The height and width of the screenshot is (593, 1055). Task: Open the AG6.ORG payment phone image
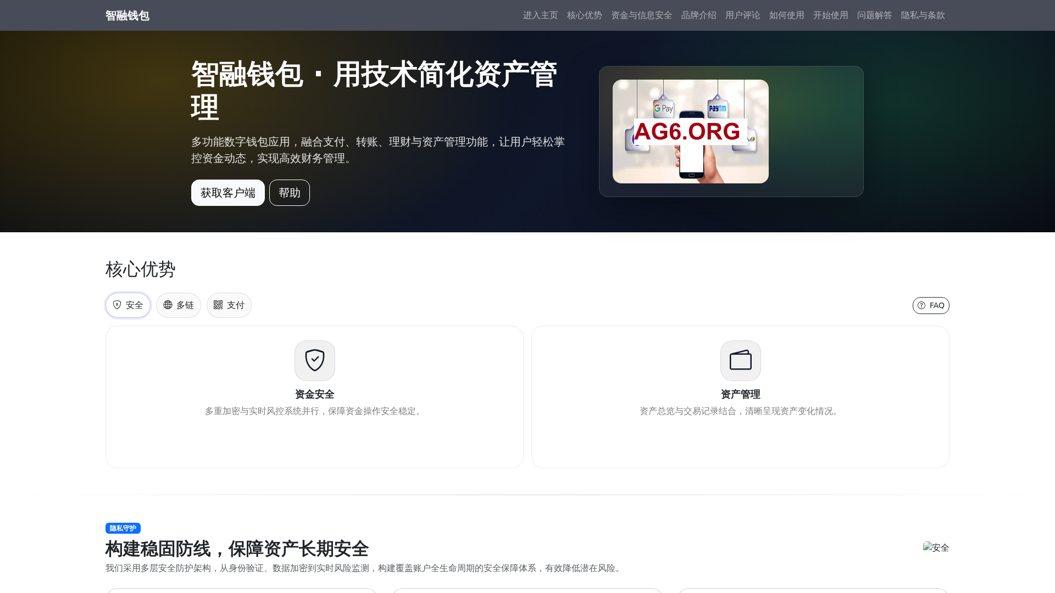click(x=690, y=131)
